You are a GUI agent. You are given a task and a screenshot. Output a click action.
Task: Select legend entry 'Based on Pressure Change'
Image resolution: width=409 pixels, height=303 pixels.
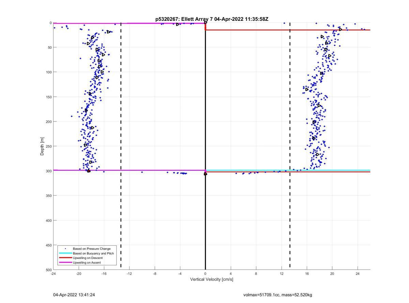92,249
